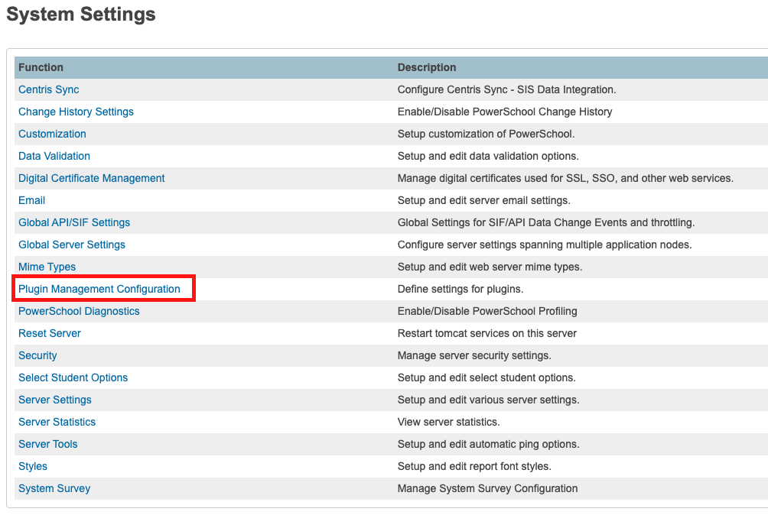Select text 'Manage server security settings.'

click(x=474, y=355)
